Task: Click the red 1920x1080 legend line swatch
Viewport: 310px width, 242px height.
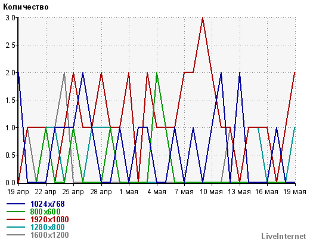Action: coord(16,219)
